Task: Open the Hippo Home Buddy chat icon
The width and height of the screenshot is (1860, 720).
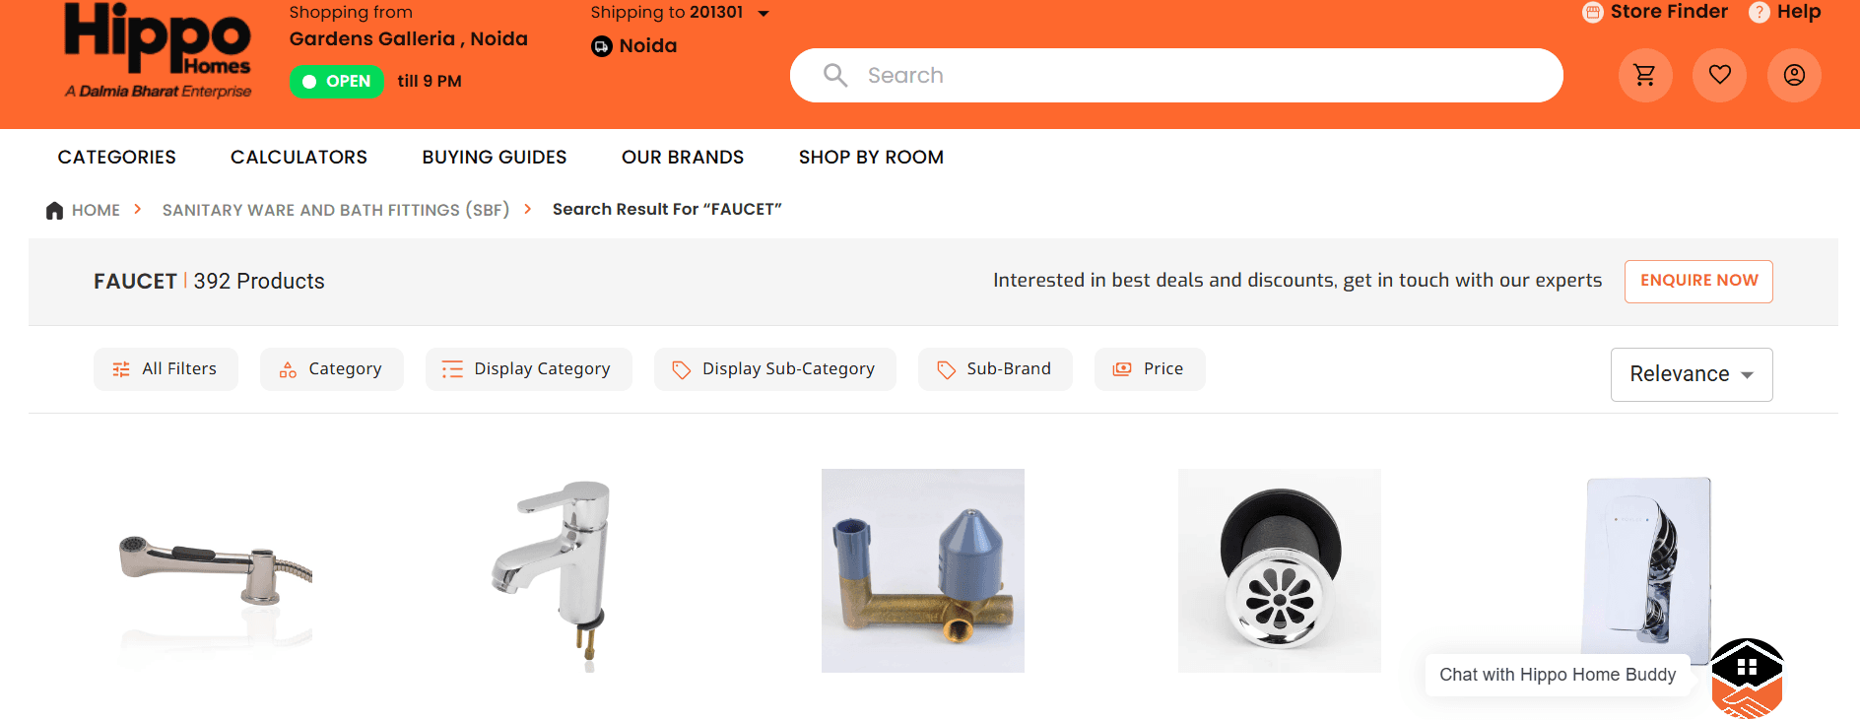Action: [1748, 676]
